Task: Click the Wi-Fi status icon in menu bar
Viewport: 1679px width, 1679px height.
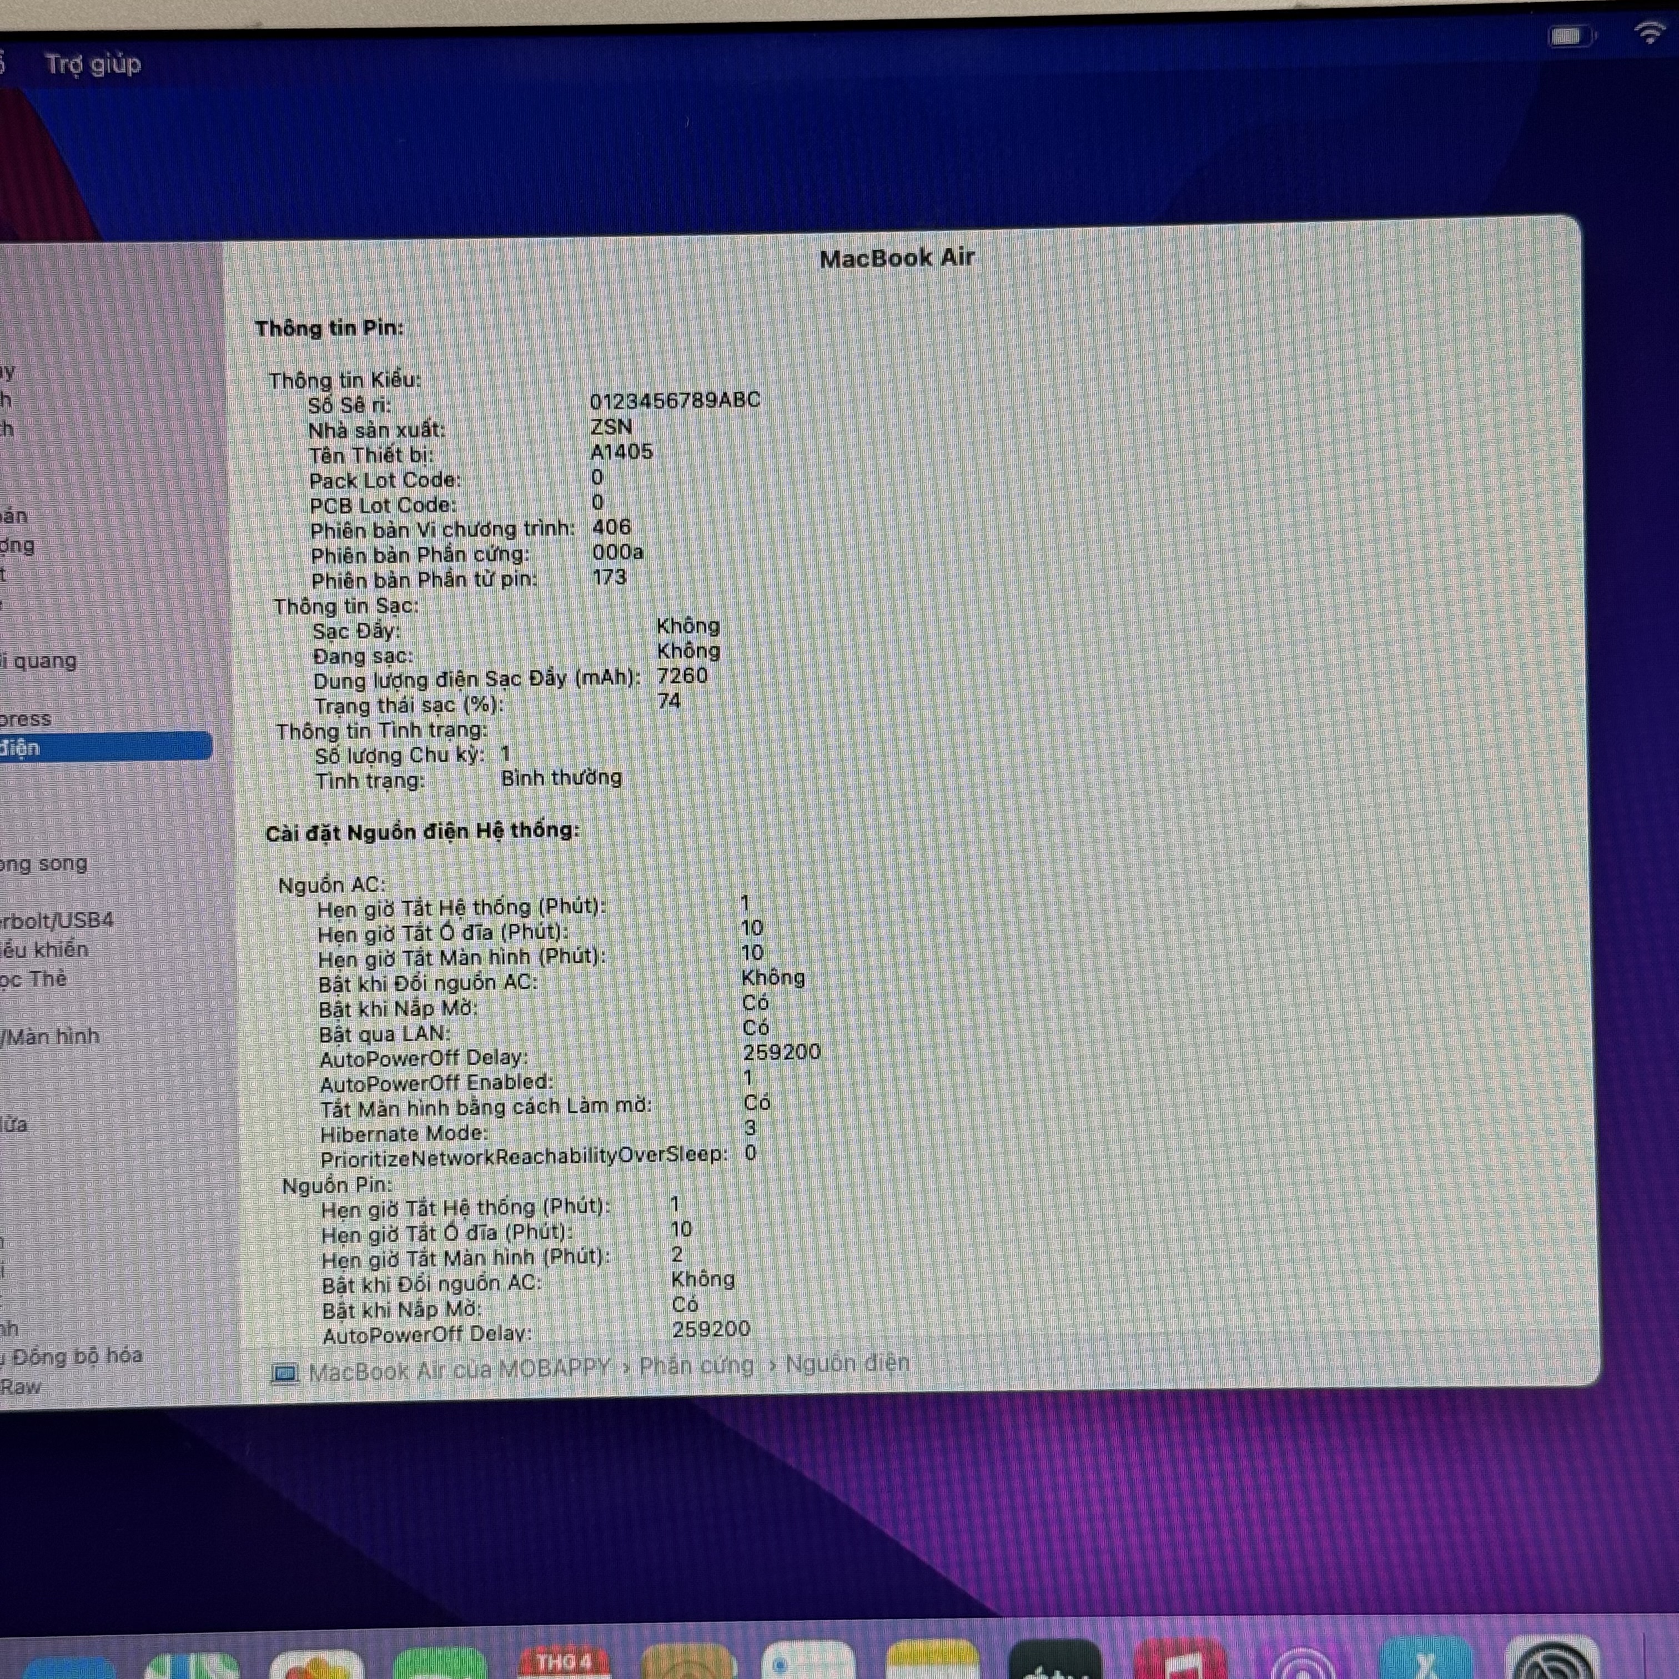Action: pos(1648,33)
